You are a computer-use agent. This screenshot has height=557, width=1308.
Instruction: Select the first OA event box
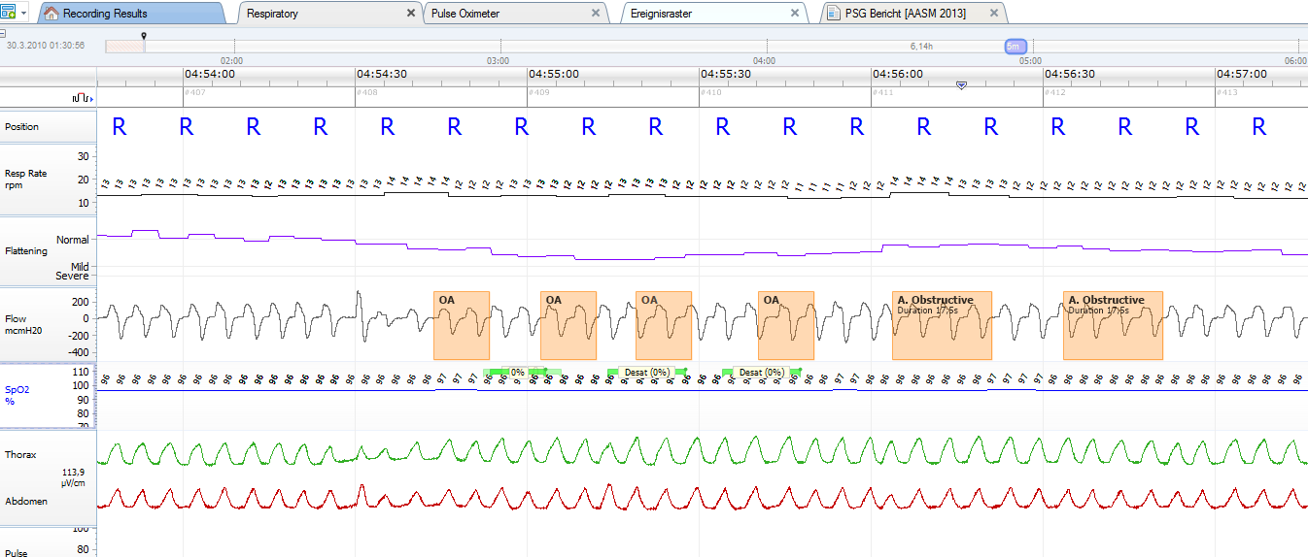(x=462, y=325)
